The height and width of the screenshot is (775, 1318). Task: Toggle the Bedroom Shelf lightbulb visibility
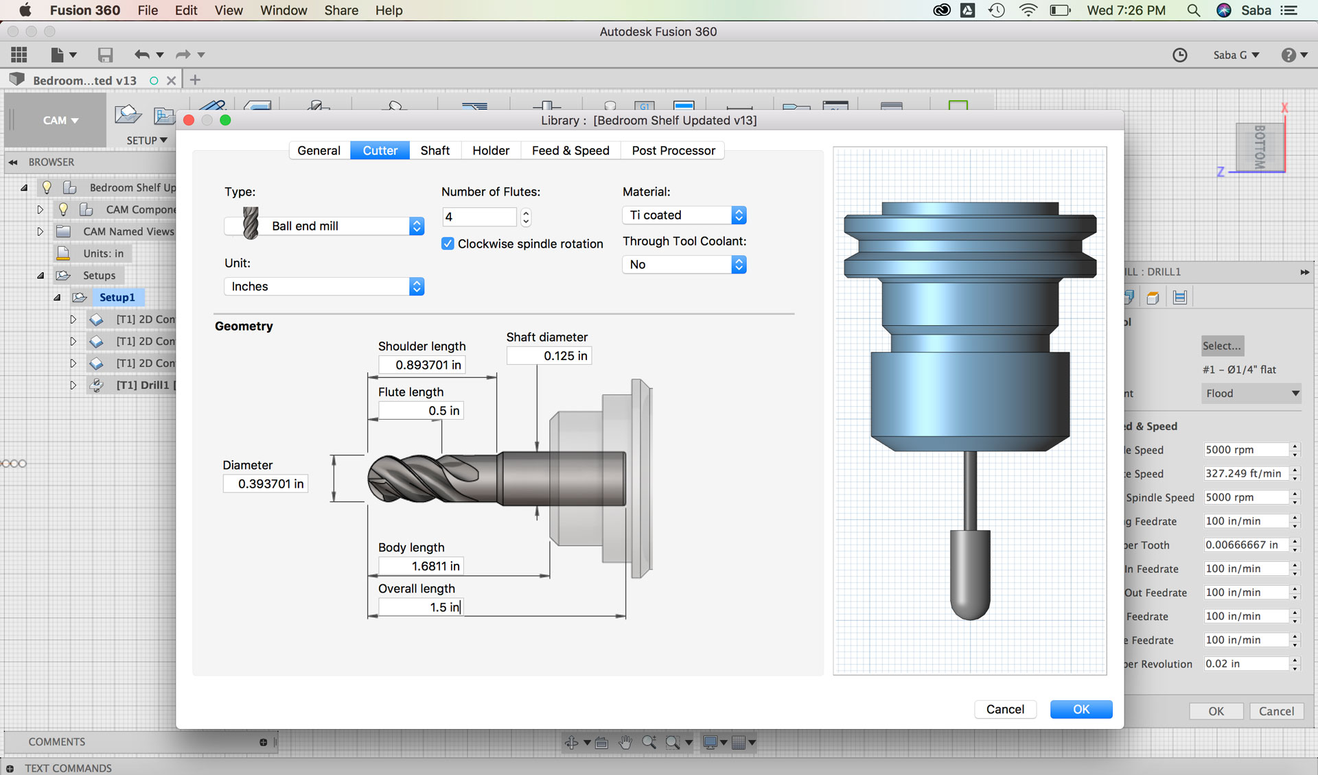click(47, 187)
